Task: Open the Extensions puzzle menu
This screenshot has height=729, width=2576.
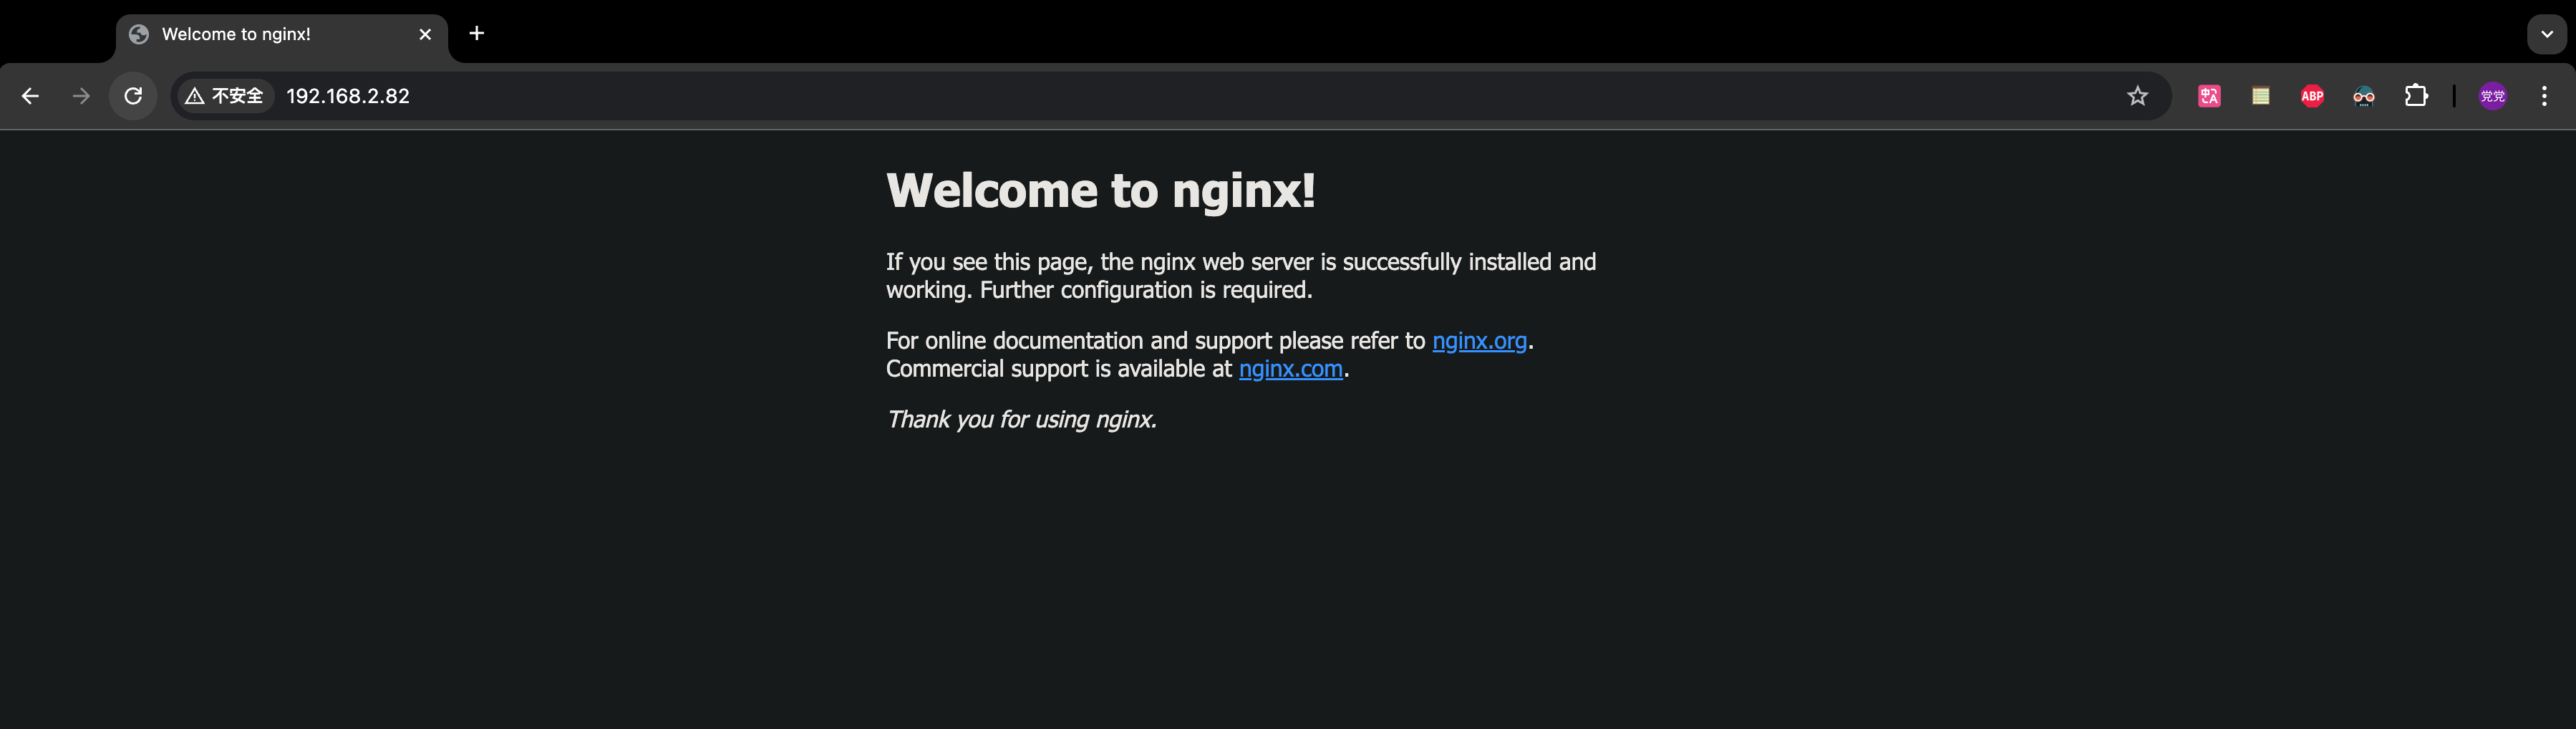Action: point(2416,96)
